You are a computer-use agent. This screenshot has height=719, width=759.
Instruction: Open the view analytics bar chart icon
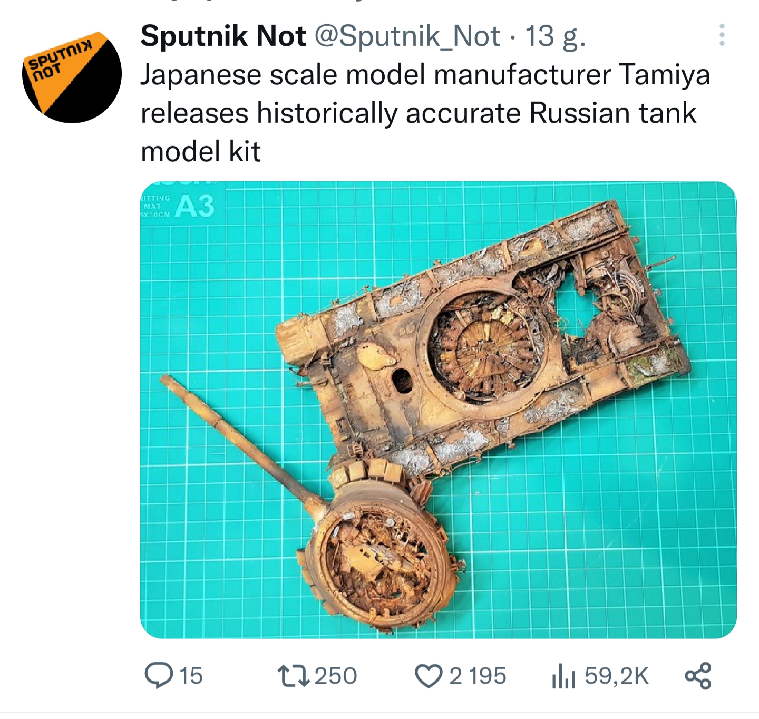point(563,676)
